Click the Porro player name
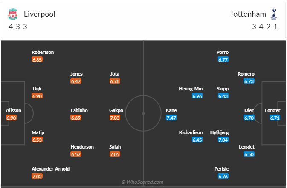The height and width of the screenshot is (188, 287). click(x=222, y=52)
